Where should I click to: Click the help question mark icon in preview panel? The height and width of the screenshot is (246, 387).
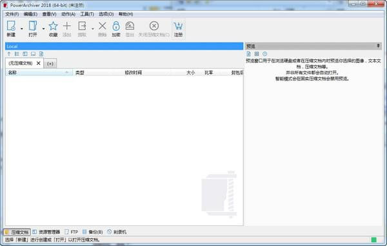[x=265, y=53]
